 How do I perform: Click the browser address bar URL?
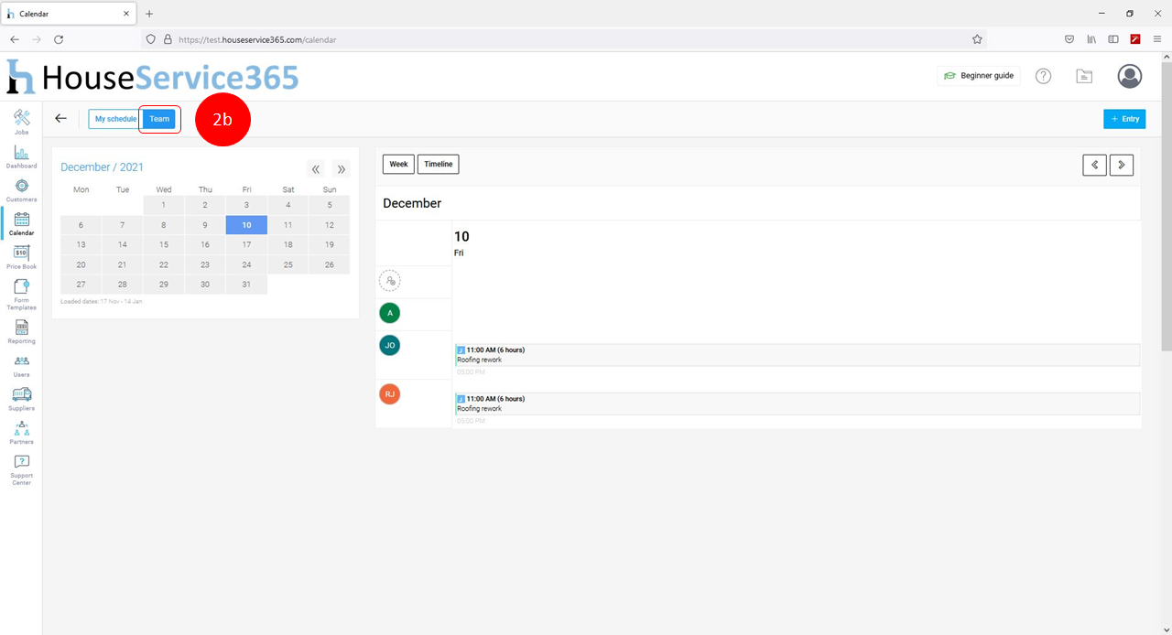257,40
